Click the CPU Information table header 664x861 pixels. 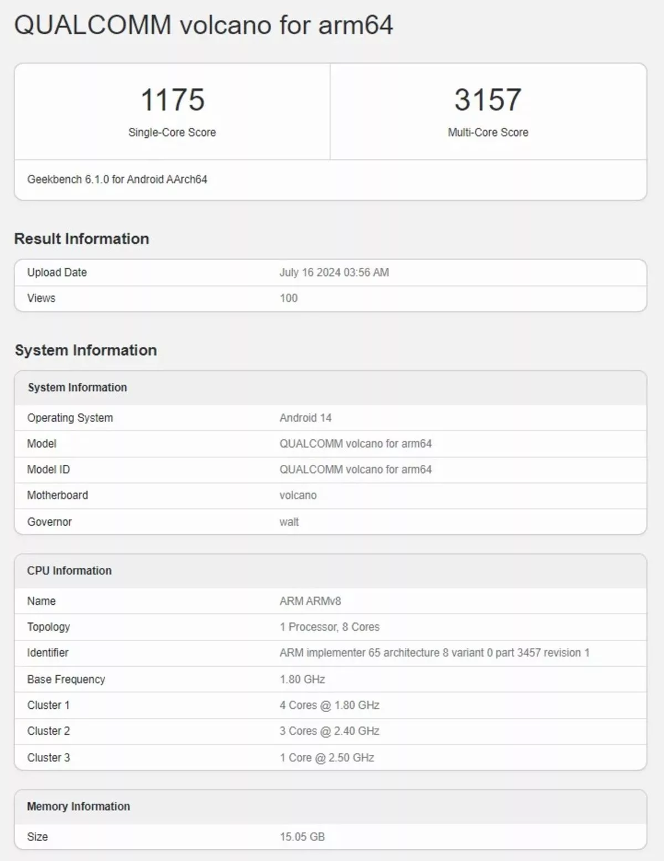(x=330, y=571)
